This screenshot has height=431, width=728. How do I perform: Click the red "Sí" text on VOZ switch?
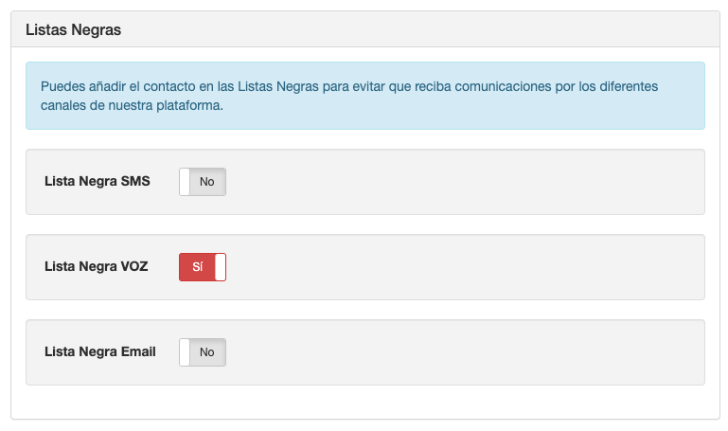197,267
